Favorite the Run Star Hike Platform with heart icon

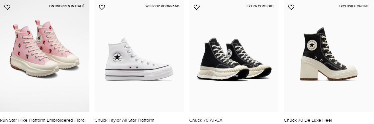coord(7,7)
